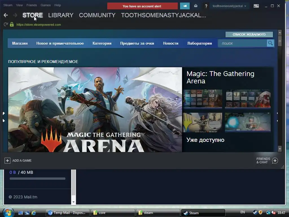Click the 18:47 taskbar clock
289x217 pixels.
281,212
